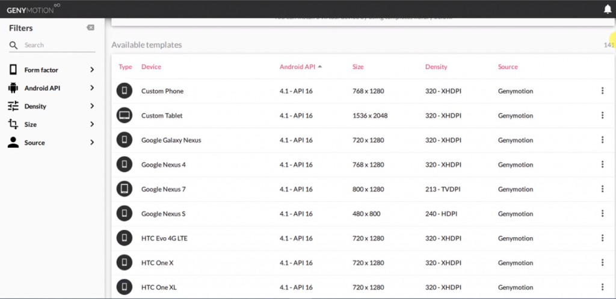Click the Google Galaxy Nexus type icon

click(125, 140)
